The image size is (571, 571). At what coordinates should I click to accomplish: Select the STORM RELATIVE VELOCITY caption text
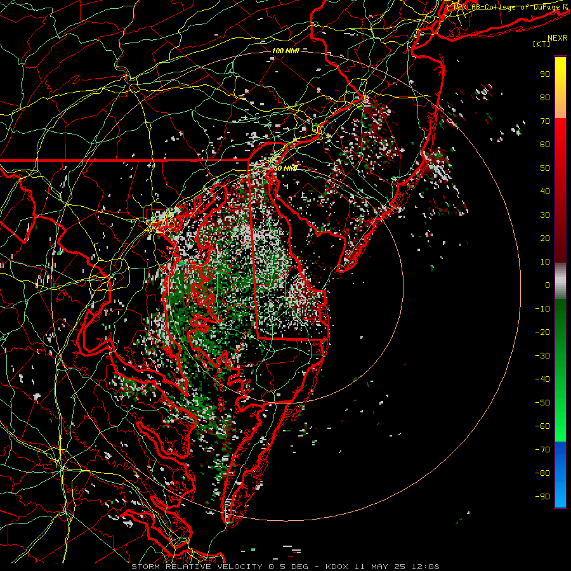(197, 567)
